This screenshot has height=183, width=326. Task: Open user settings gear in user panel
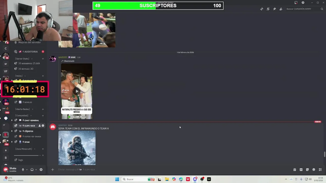tap(41, 170)
